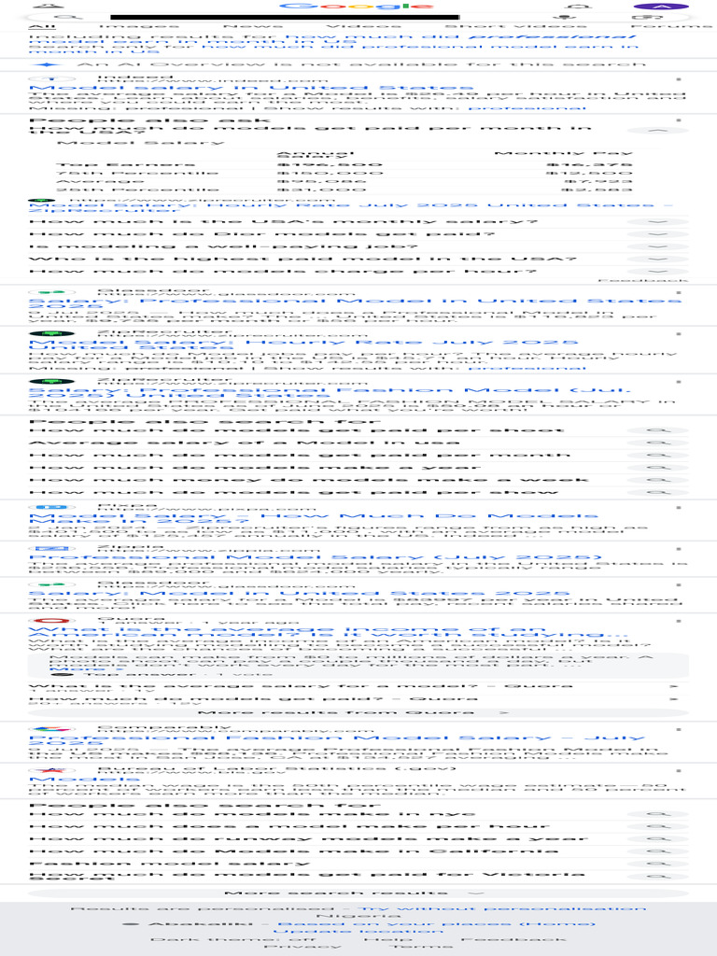717x956 pixels.
Task: Open options for Glassdoor Professional Model result
Action: pyautogui.click(x=679, y=293)
